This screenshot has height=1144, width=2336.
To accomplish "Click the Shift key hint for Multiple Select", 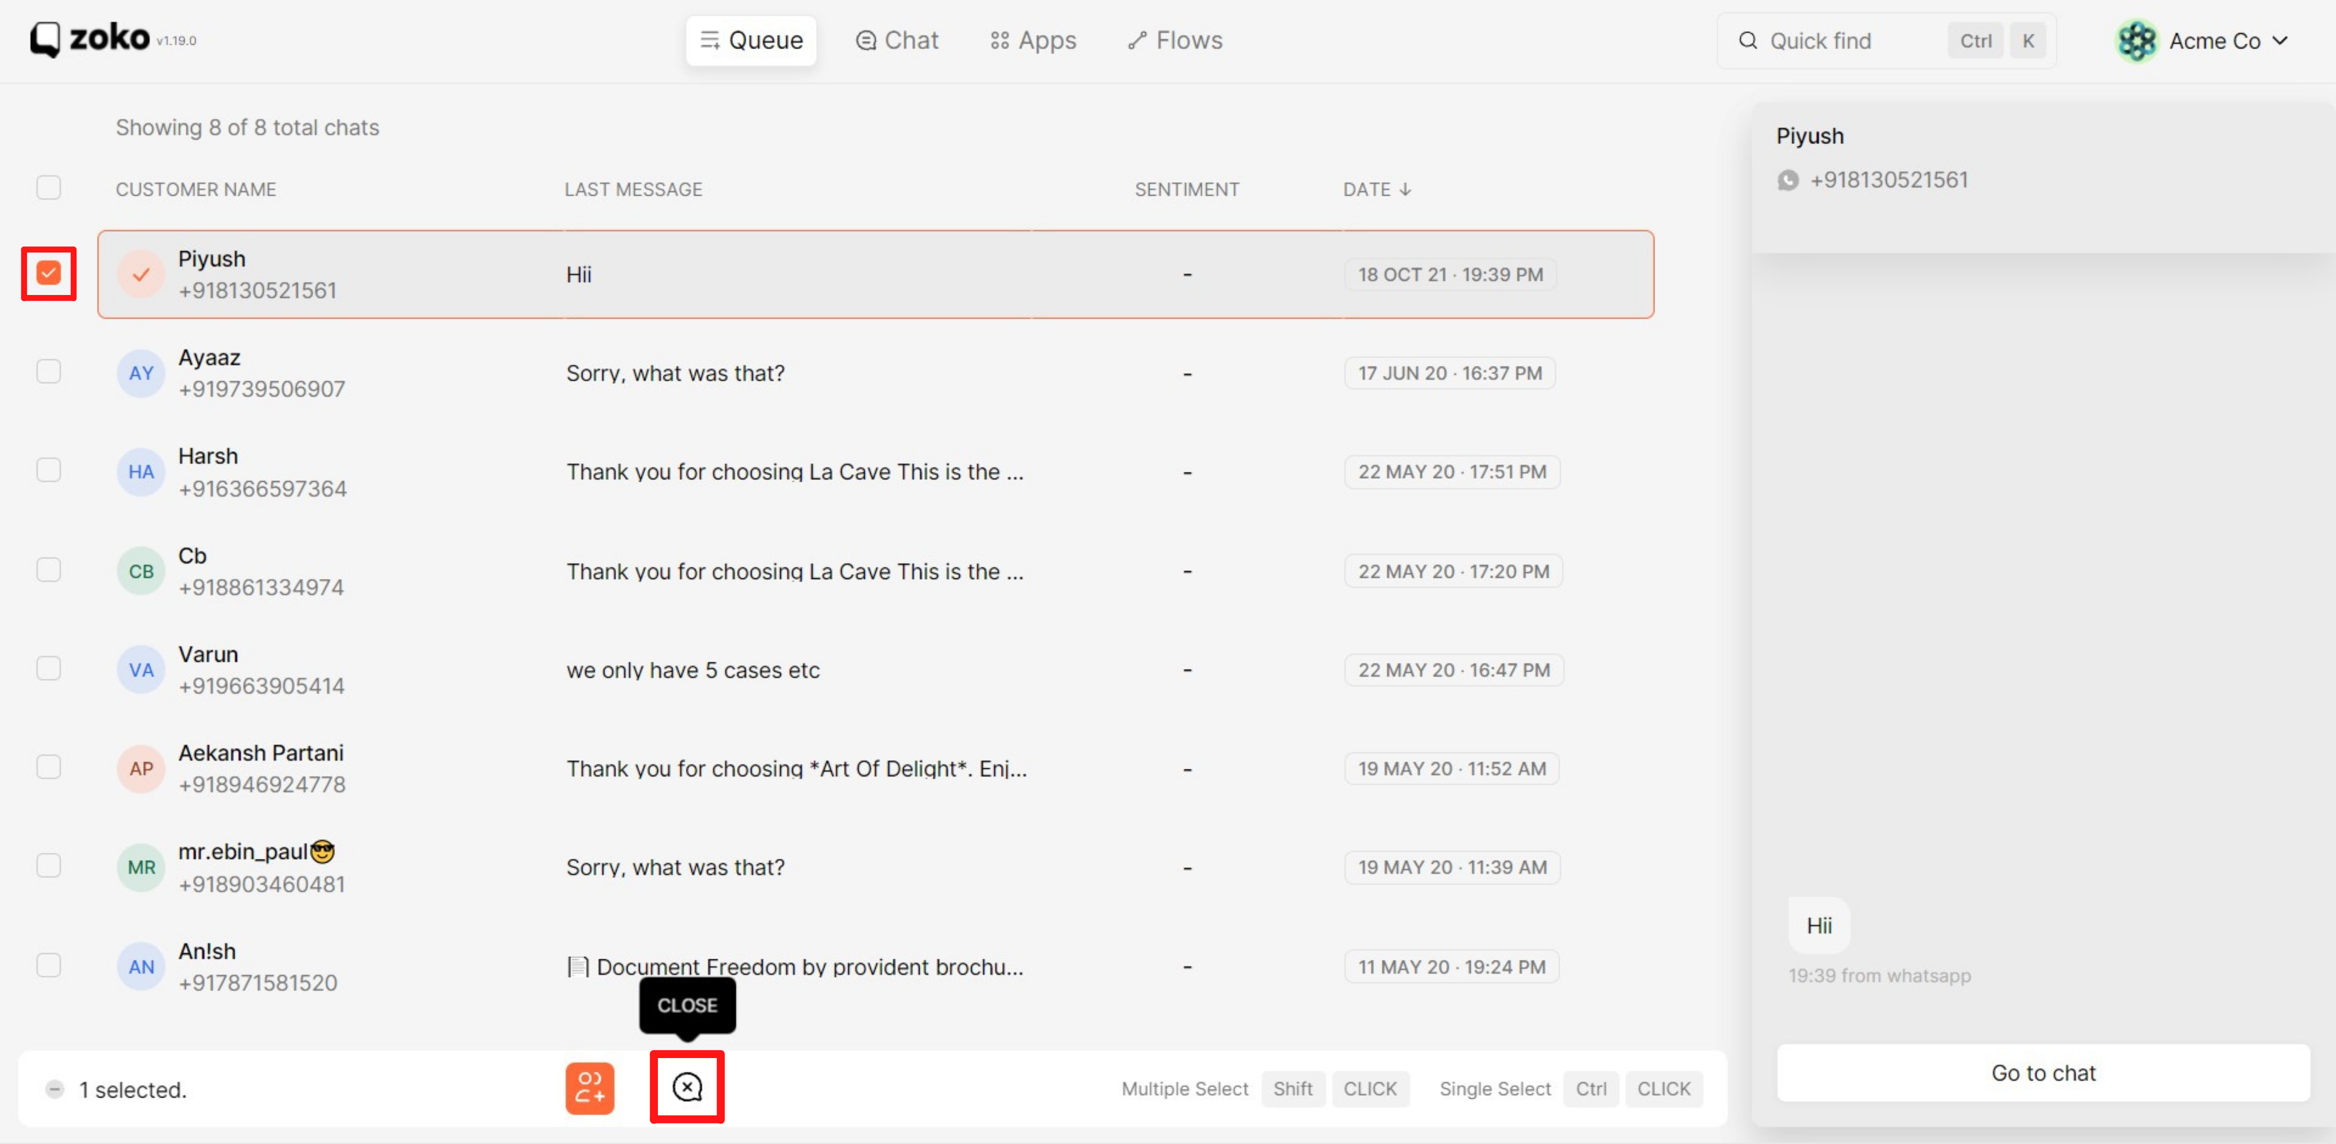I will tap(1292, 1089).
